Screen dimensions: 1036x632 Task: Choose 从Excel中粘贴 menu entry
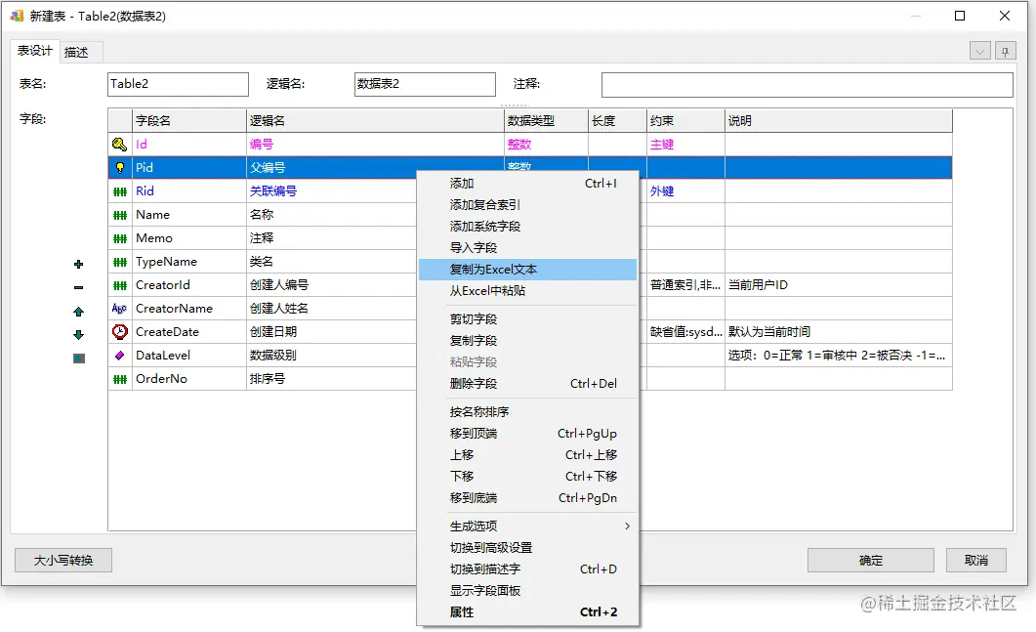[x=528, y=291]
